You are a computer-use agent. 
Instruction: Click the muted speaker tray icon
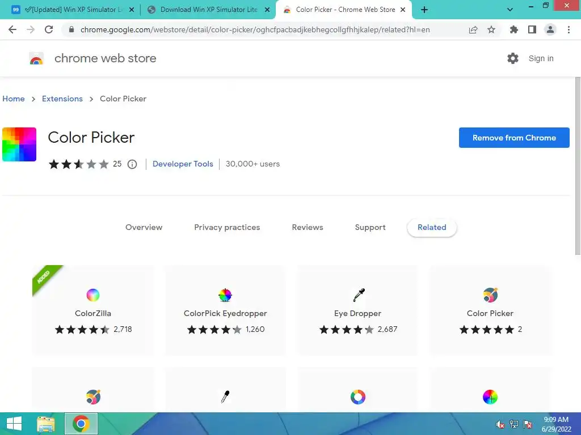tap(500, 425)
